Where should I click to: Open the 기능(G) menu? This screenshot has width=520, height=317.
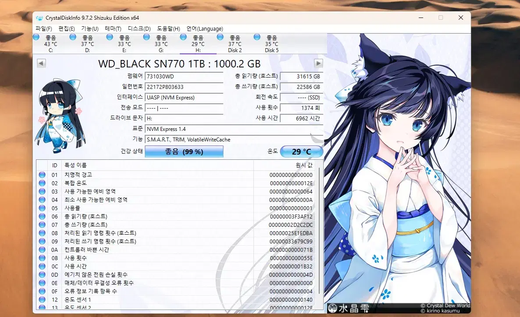coord(89,28)
